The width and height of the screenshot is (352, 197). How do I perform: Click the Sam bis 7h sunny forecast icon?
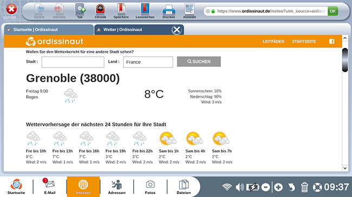click(221, 139)
